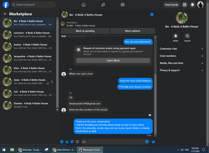The height and width of the screenshot is (153, 209).
Task: Switch to Messenger Facebook window in taskbar
Action: click(90, 150)
